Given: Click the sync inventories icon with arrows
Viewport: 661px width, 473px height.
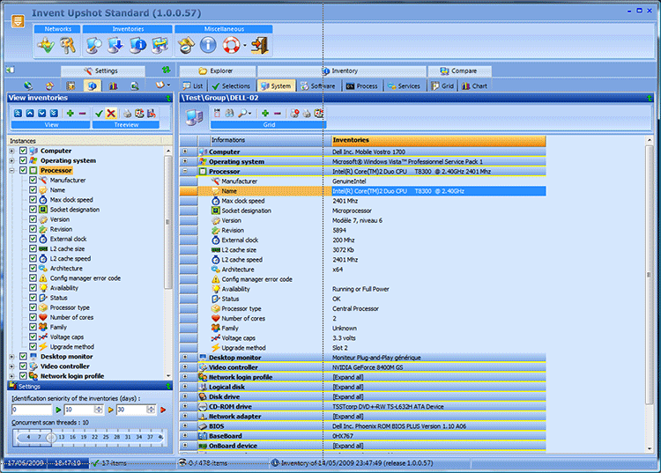Looking at the screenshot, I should [x=160, y=45].
